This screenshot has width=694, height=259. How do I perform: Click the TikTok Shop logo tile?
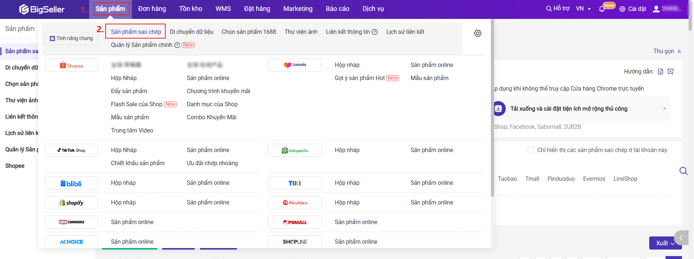click(x=71, y=150)
